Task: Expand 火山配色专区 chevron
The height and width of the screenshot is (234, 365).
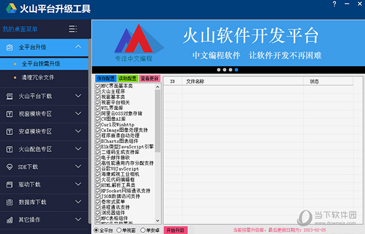Action: (x=78, y=149)
